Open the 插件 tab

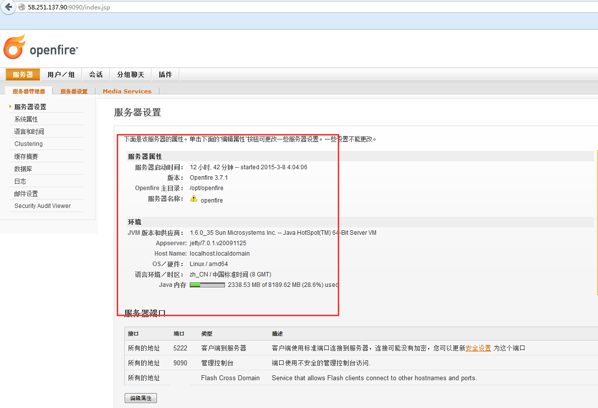pos(165,74)
